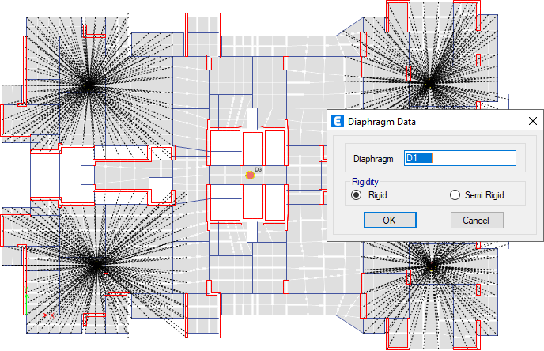Viewport: 544px width, 351px height.
Task: Select the D3 diaphragm center marker
Action: (x=250, y=175)
